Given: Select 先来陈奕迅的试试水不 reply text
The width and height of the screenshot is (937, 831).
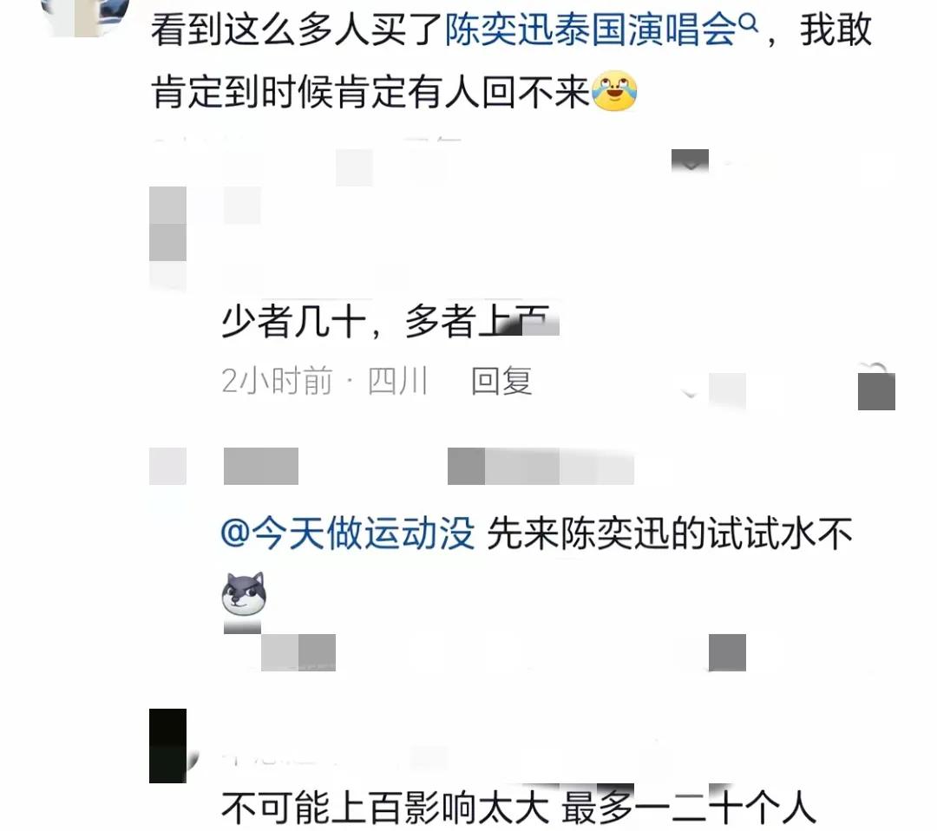Looking at the screenshot, I should click(x=670, y=533).
